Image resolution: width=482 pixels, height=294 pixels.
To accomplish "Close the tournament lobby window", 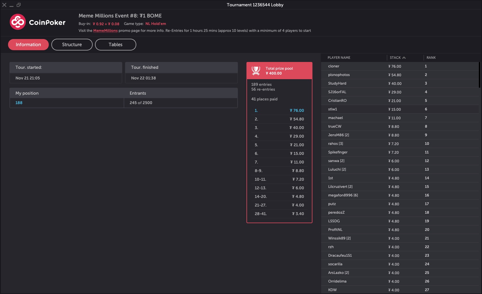I will click(x=4, y=5).
